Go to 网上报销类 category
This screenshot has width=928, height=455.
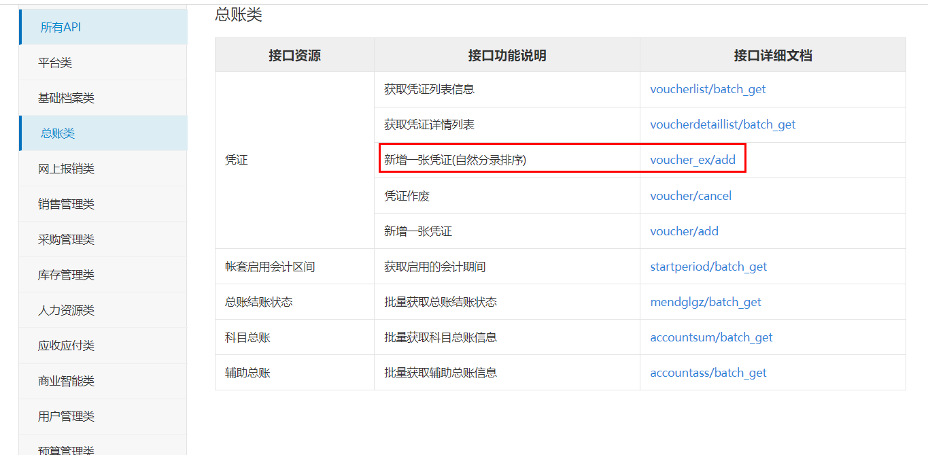pos(66,169)
